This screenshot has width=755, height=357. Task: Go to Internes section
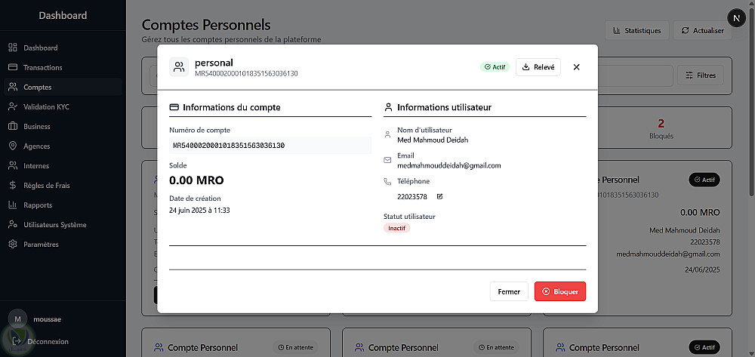coord(36,165)
